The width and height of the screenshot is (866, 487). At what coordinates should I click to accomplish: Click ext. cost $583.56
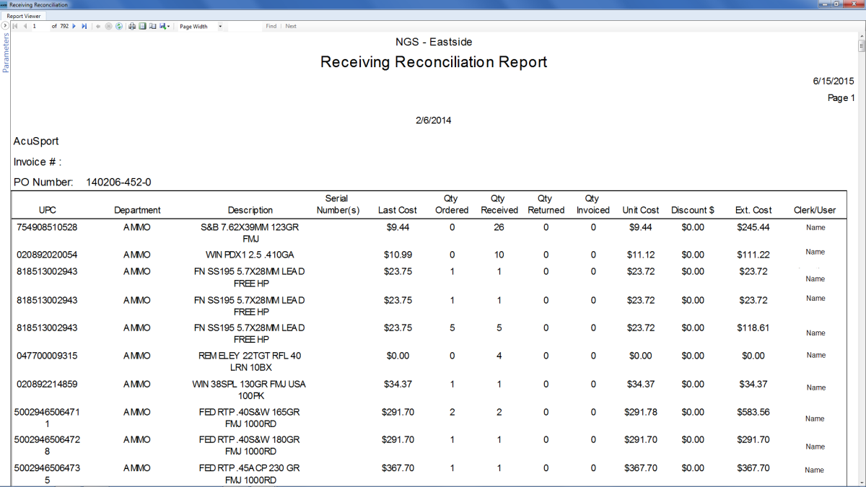click(753, 412)
